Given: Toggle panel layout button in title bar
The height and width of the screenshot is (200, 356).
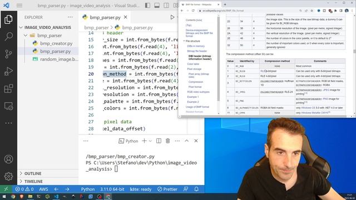Looking at the screenshot, I should (157, 5).
